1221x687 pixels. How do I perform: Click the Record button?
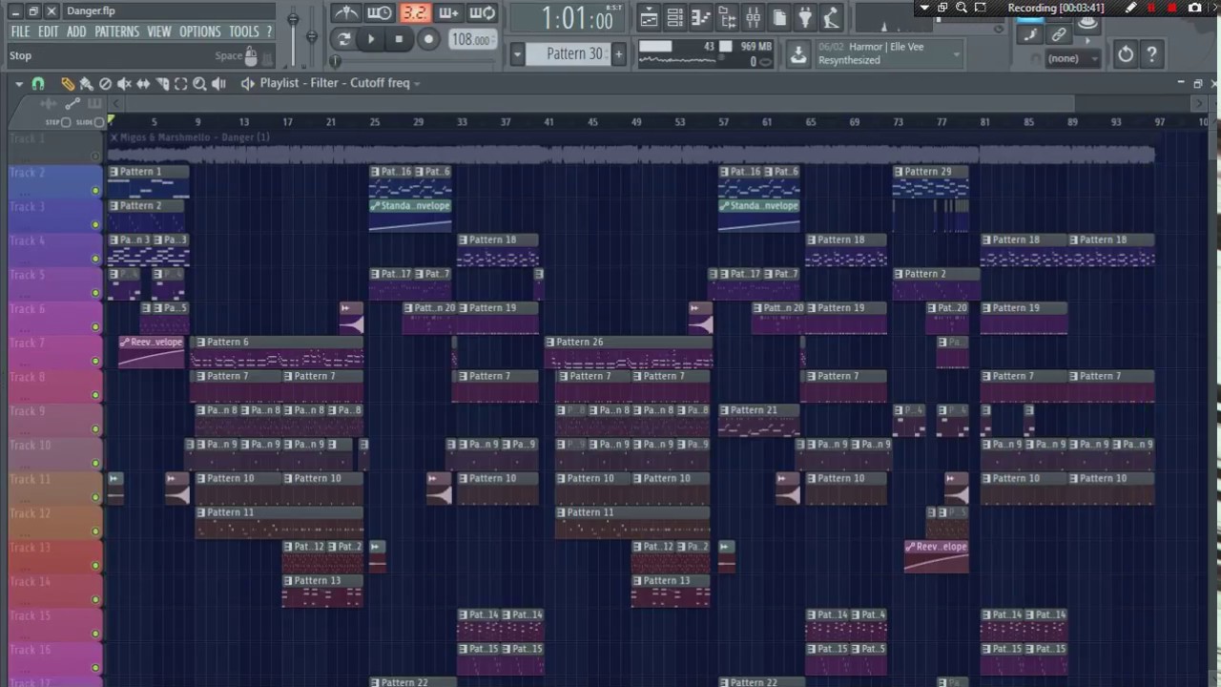pos(428,39)
